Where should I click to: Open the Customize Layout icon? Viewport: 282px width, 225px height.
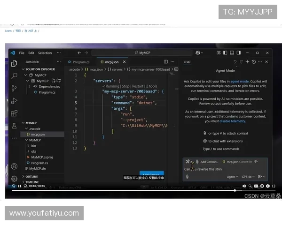click(219, 53)
